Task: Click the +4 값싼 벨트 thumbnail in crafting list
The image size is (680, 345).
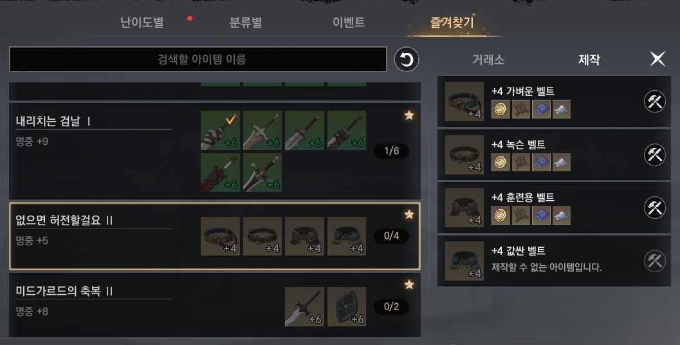Action: (464, 261)
